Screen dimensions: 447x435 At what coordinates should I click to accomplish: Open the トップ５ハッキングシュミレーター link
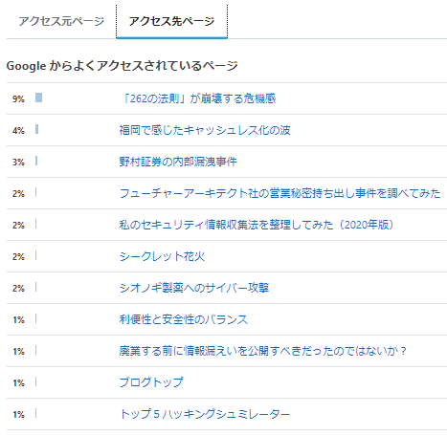click(x=205, y=414)
